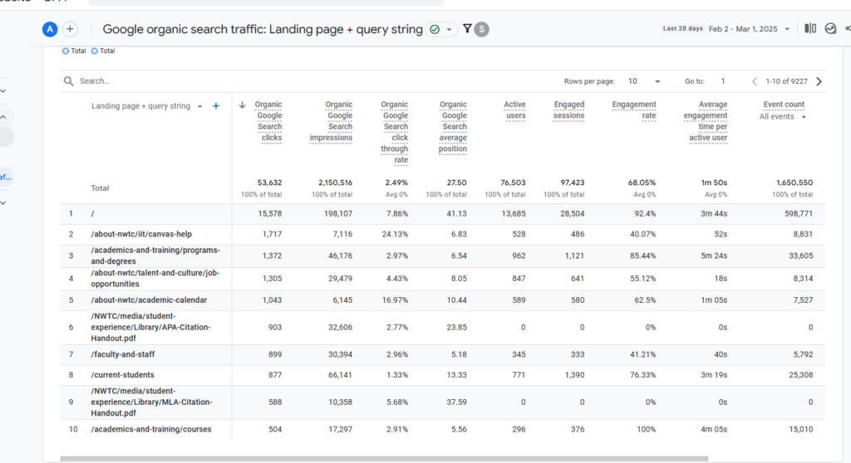Sort by Organic Google Search click through rate
Screen dimensions: 851x463
(x=394, y=132)
